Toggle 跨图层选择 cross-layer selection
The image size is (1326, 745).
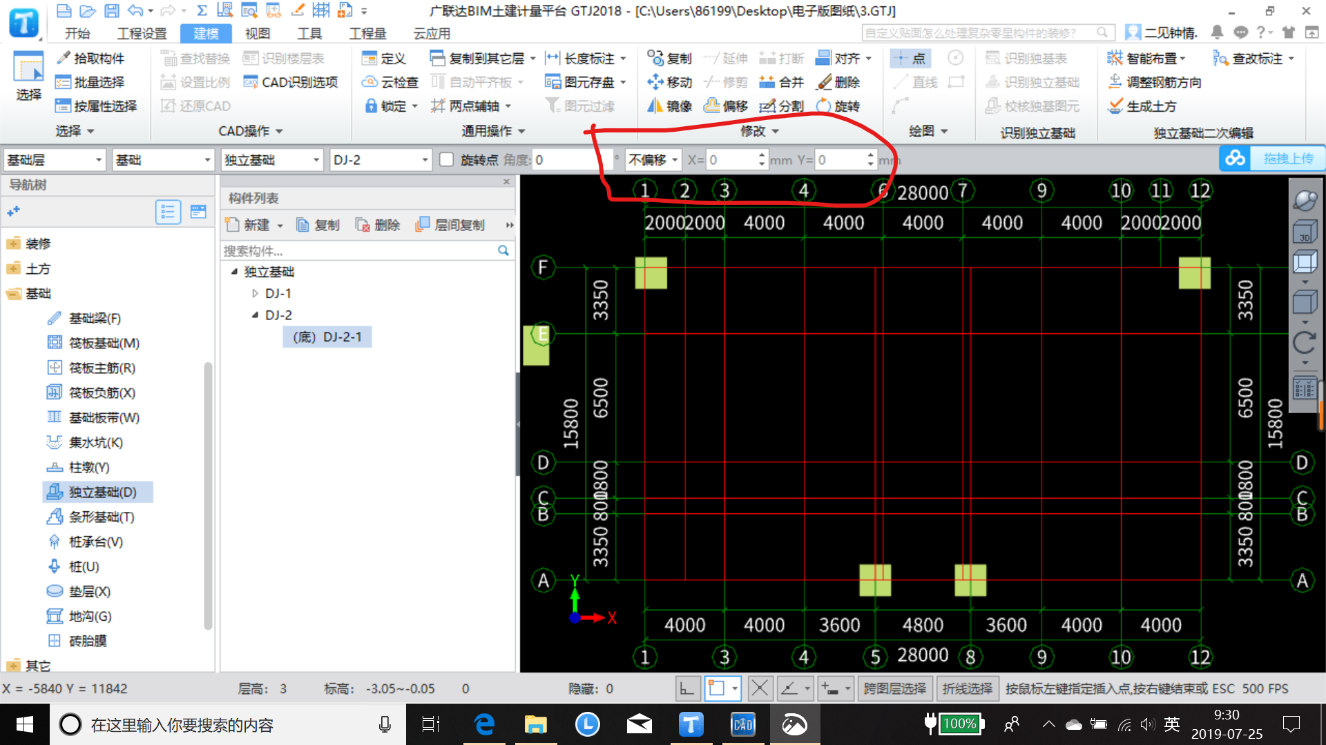point(894,688)
